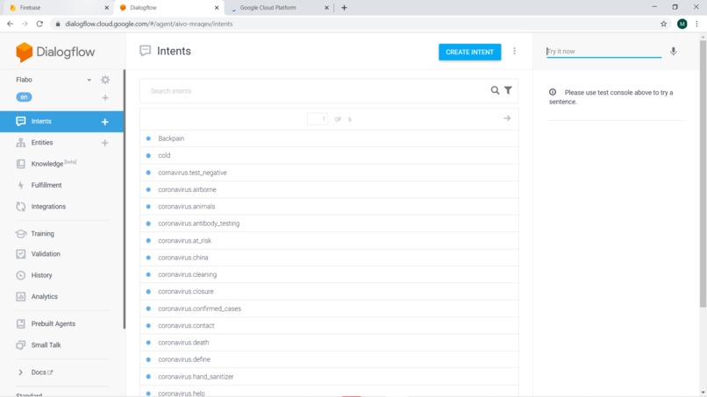This screenshot has height=397, width=707.
Task: Open coronavirus.hand_sanitizer intent
Action: click(329, 377)
